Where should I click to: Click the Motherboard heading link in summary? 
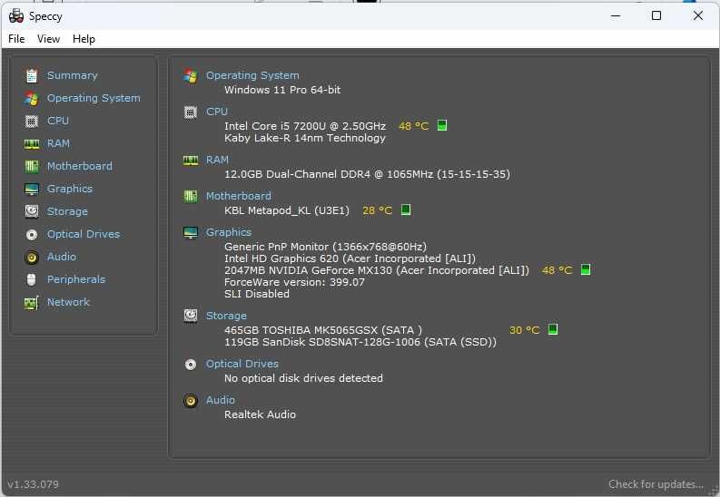pos(238,196)
